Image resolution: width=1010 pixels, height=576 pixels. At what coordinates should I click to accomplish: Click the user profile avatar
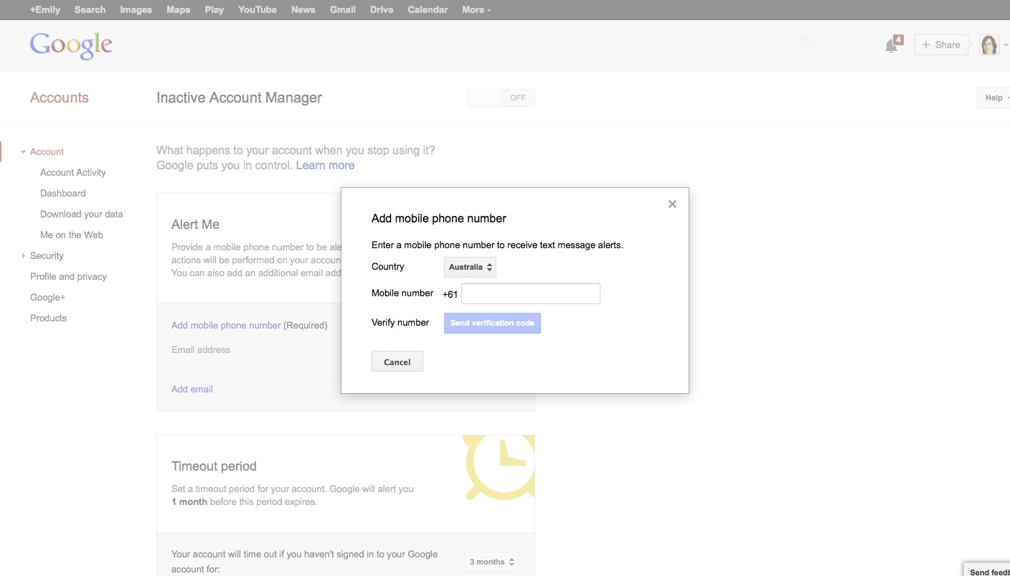coord(989,45)
